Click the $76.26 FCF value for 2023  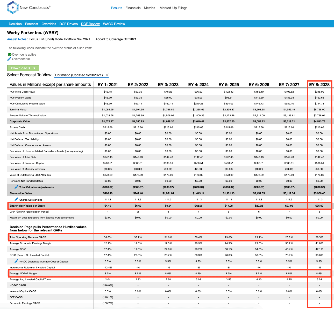168,92
